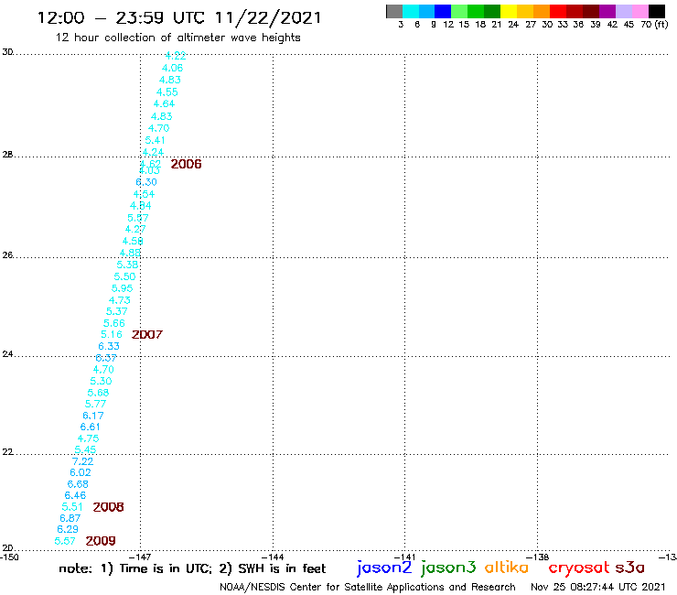Click the wave height value "4.64"
The image size is (677, 595).
164,103
